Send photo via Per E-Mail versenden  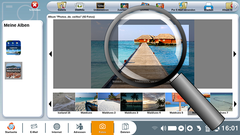(183, 7)
